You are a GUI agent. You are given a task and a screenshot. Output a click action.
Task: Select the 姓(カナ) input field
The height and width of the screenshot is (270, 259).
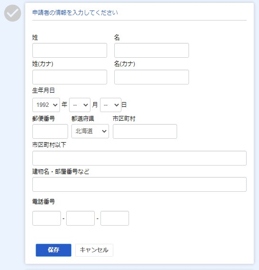70,77
